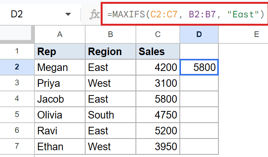Select row 7 header

pos(17,146)
